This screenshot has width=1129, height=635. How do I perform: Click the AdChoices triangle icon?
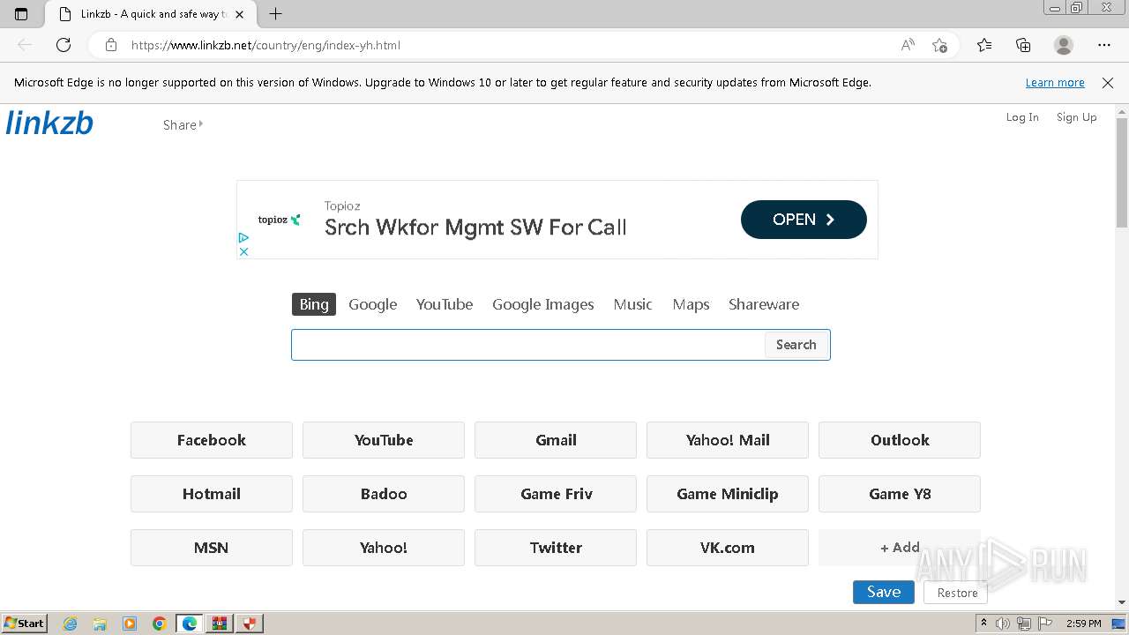pyautogui.click(x=243, y=237)
